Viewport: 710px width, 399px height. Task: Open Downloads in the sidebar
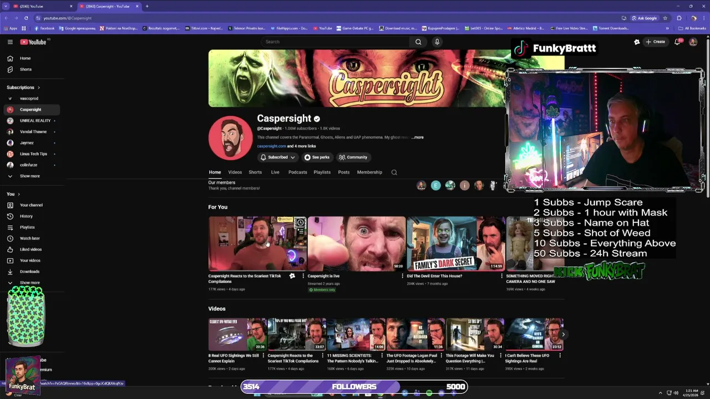[31, 272]
